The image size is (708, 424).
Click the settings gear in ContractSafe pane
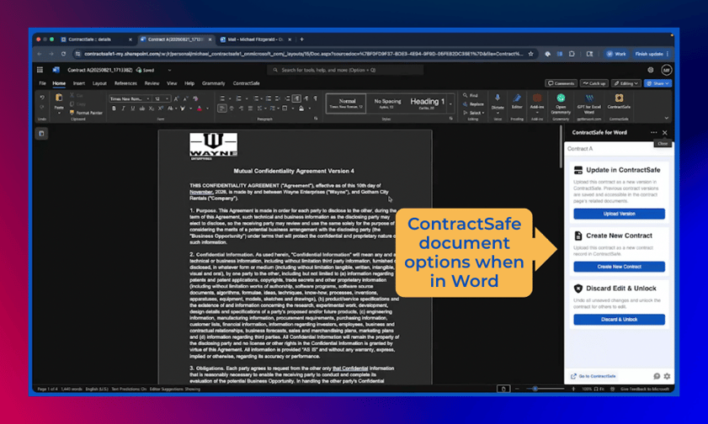tap(667, 376)
